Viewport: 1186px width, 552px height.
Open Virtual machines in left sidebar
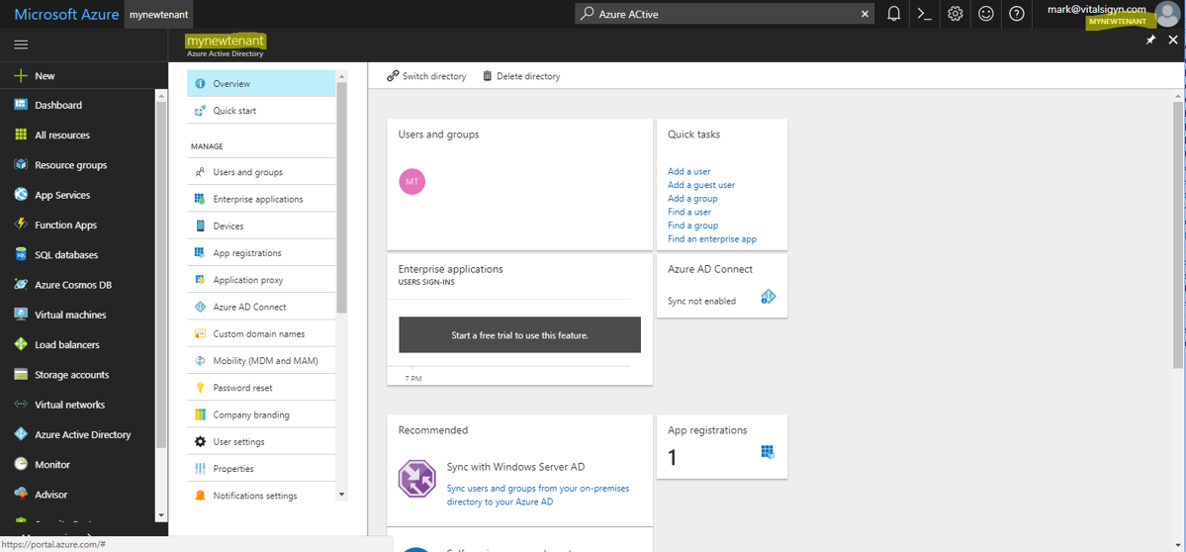69,315
